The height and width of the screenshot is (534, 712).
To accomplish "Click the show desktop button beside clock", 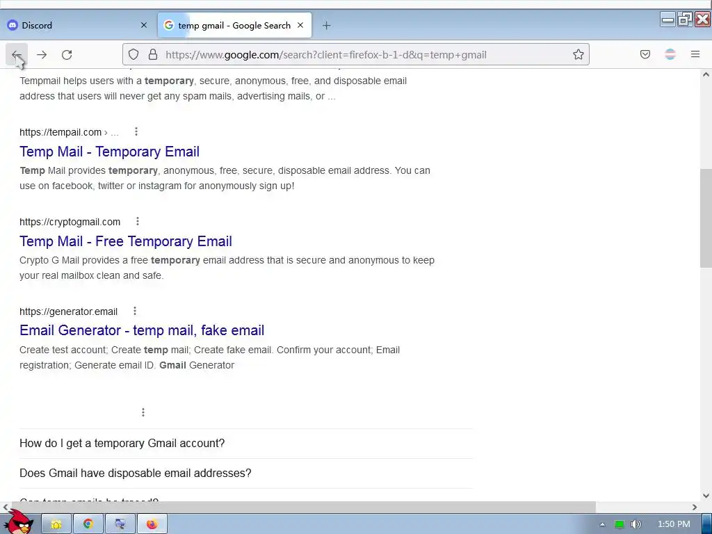I will (706, 524).
